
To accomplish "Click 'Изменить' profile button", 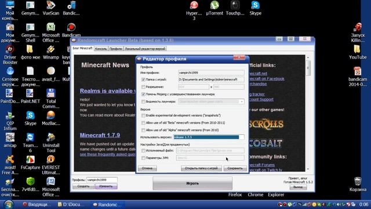I will 106,186.
